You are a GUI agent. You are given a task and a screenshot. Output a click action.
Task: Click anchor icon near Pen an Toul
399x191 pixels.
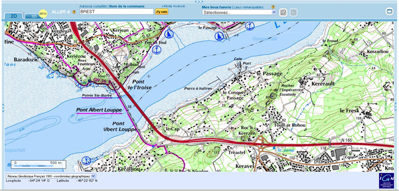pos(157,50)
